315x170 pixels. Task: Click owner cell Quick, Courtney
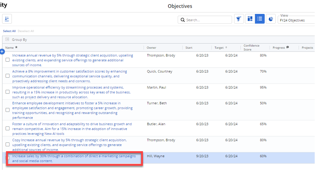pos(160,71)
